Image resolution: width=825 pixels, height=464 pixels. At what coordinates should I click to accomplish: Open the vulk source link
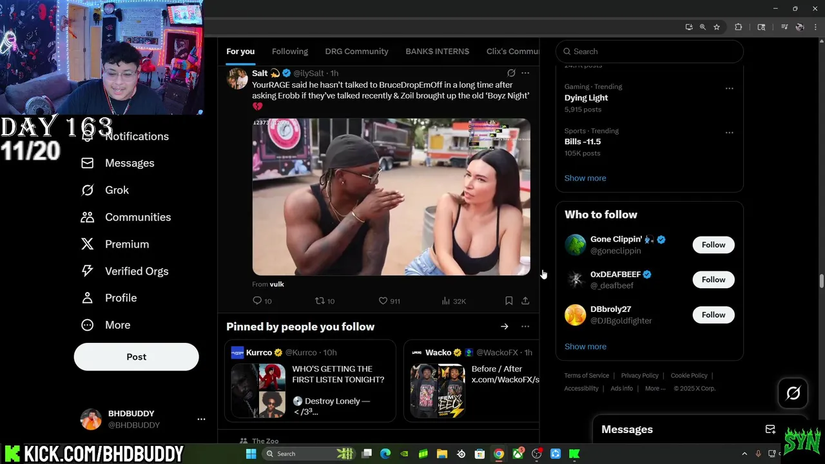click(x=277, y=284)
